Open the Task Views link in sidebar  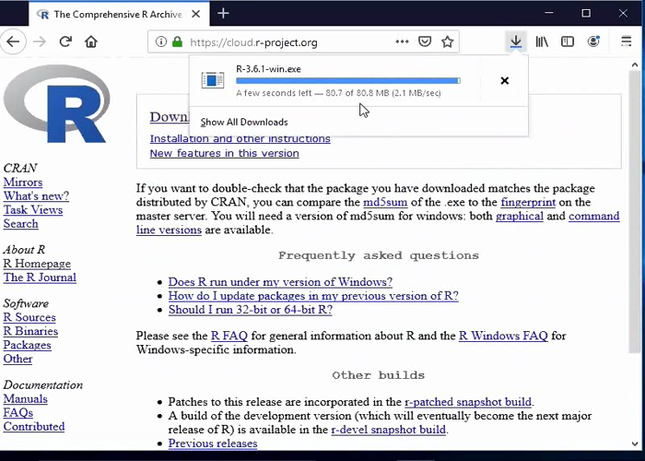click(x=33, y=209)
